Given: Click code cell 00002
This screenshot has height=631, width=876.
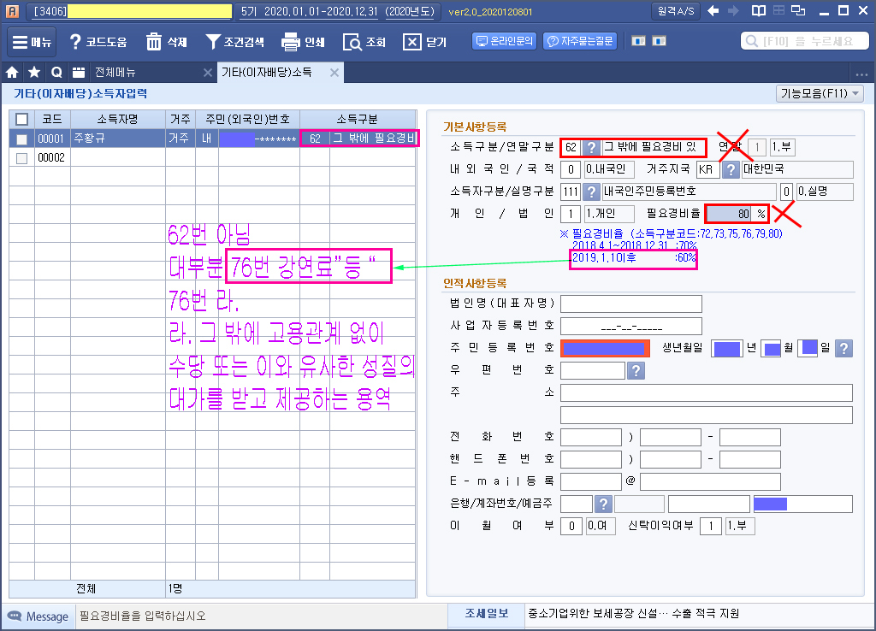Looking at the screenshot, I should coord(52,158).
